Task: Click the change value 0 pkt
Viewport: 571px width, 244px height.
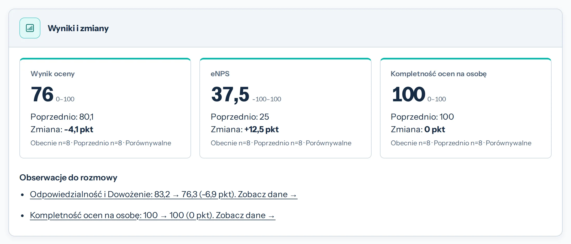Action: pyautogui.click(x=435, y=129)
